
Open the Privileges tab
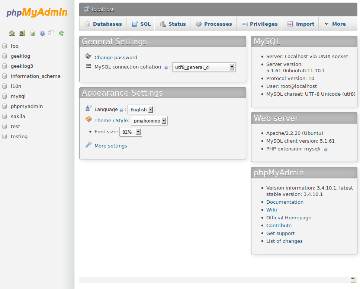[260, 24]
